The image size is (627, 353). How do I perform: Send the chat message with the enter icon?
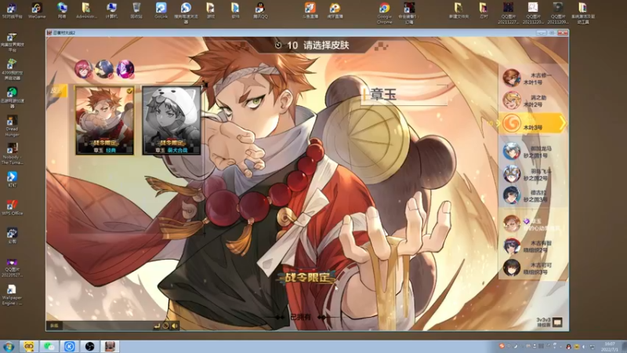pyautogui.click(x=157, y=326)
